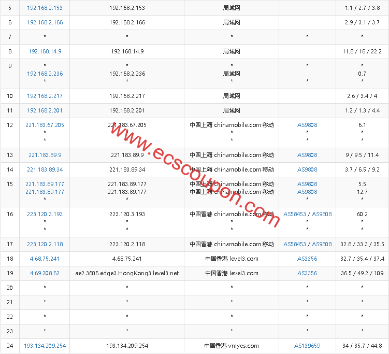Select 局域网 cell in hop 5
The image size is (389, 354).
tap(232, 8)
